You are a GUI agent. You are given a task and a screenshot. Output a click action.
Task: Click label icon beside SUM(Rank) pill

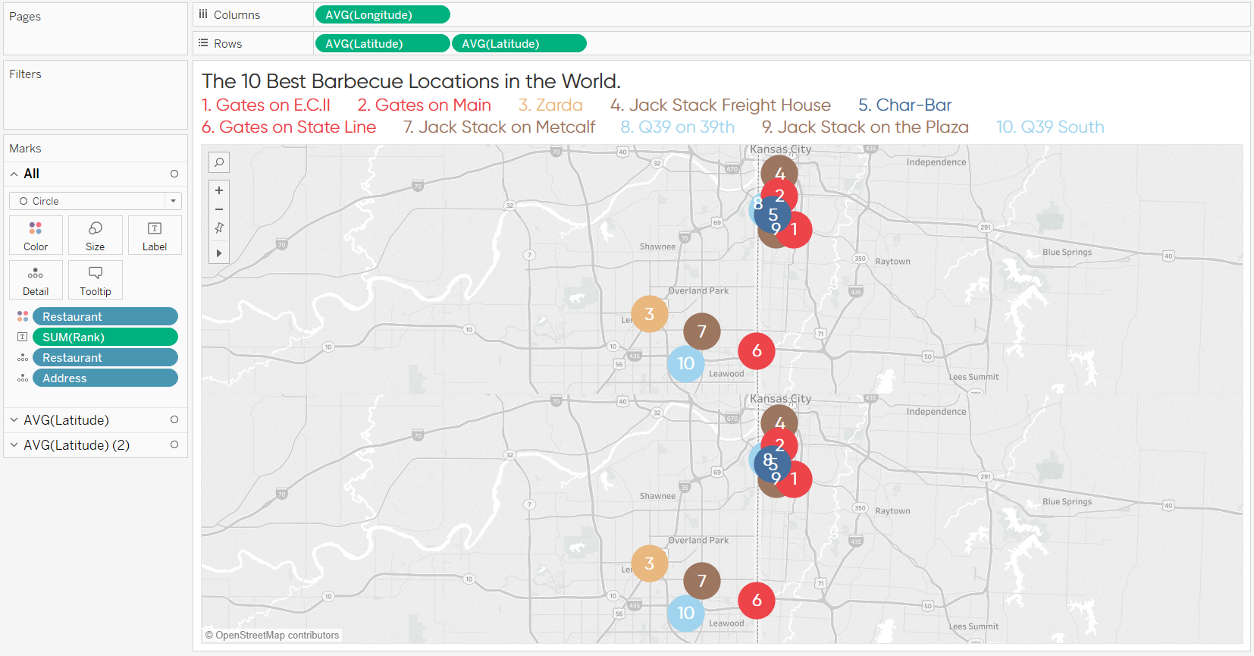[23, 337]
